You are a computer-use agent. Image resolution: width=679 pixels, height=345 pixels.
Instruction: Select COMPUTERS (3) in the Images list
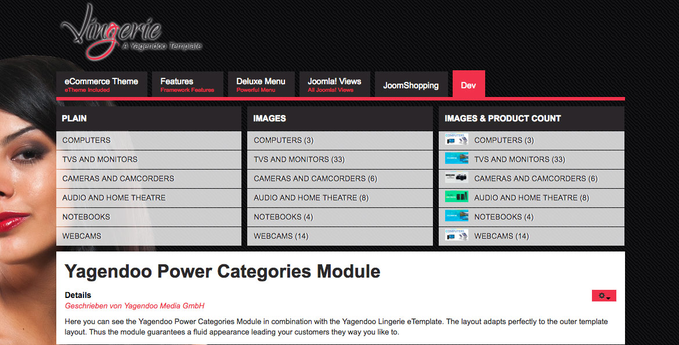point(340,141)
